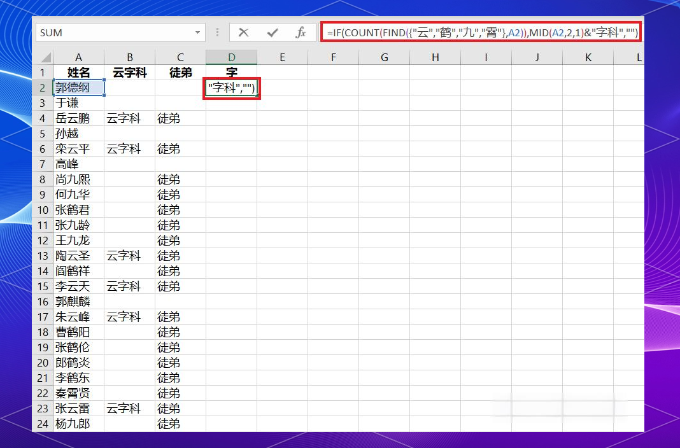Image resolution: width=680 pixels, height=448 pixels.
Task: Click cell containing 郎鹤炎
Action: (x=78, y=363)
